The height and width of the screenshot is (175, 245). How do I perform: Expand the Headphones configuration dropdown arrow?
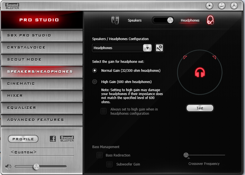147,48
